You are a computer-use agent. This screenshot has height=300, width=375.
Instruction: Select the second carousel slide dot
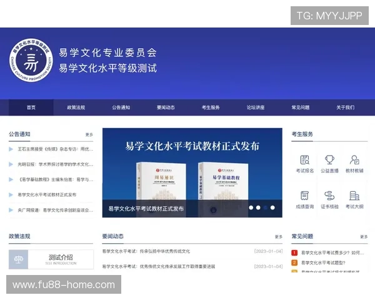pos(258,207)
